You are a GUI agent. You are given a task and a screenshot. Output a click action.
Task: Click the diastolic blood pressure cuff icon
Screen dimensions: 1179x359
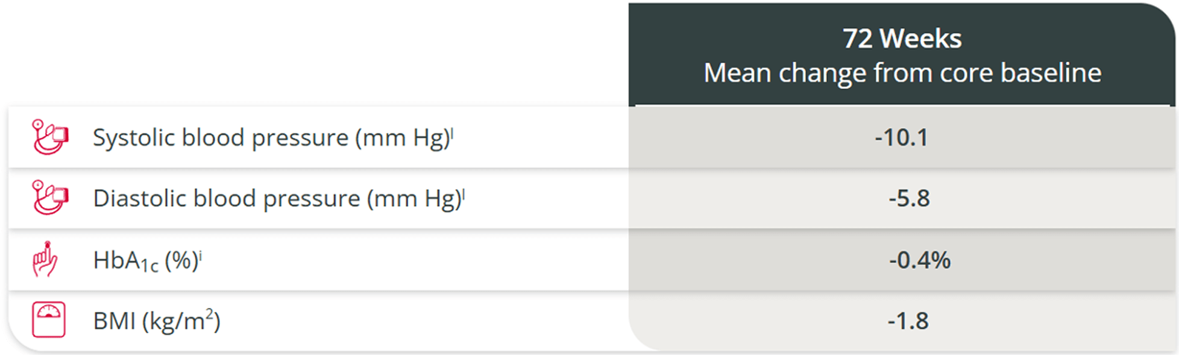(50, 198)
